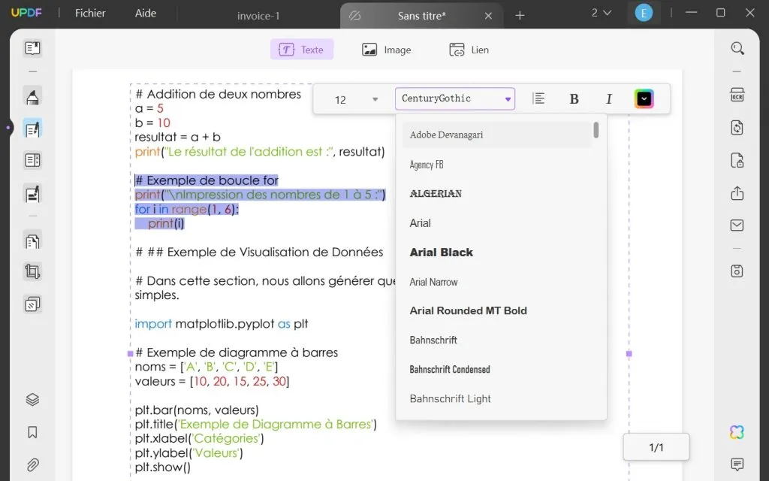Screen dimensions: 769x481
Task: Open the Fichier menu
Action: (89, 13)
